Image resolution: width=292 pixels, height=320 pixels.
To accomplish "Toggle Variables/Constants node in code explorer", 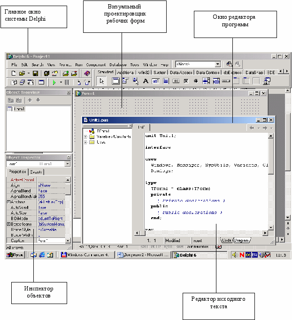I will tap(86, 137).
